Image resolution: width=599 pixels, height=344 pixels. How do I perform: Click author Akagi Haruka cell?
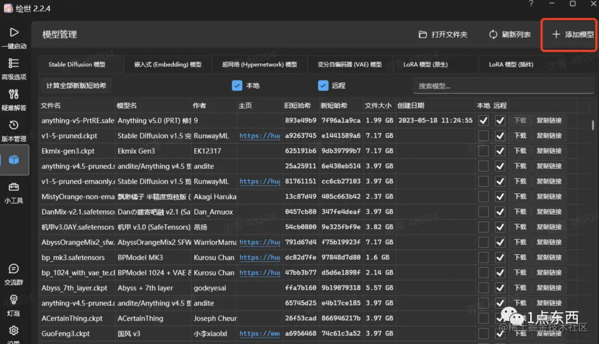[x=215, y=196]
